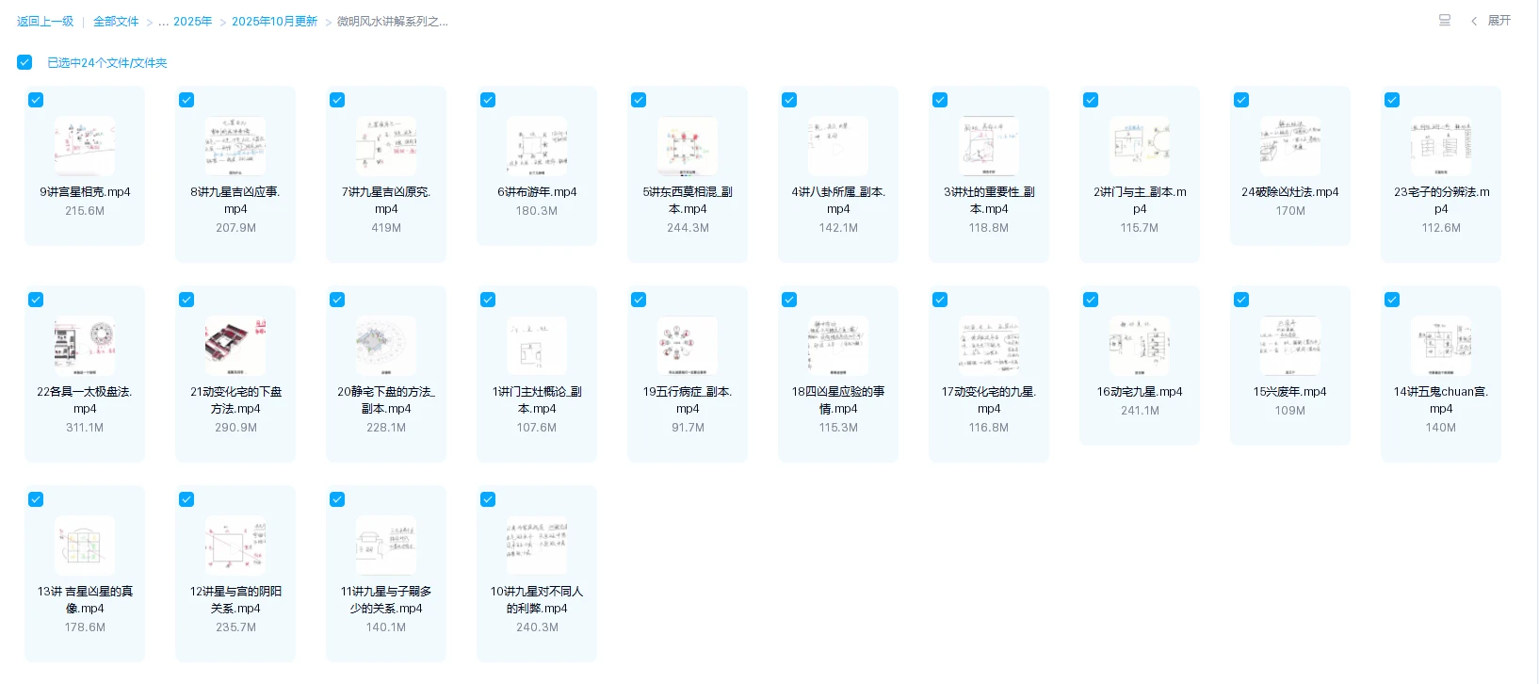Open 全部文件 in the breadcrumb
Viewport: 1539px width, 684px height.
pyautogui.click(x=116, y=22)
